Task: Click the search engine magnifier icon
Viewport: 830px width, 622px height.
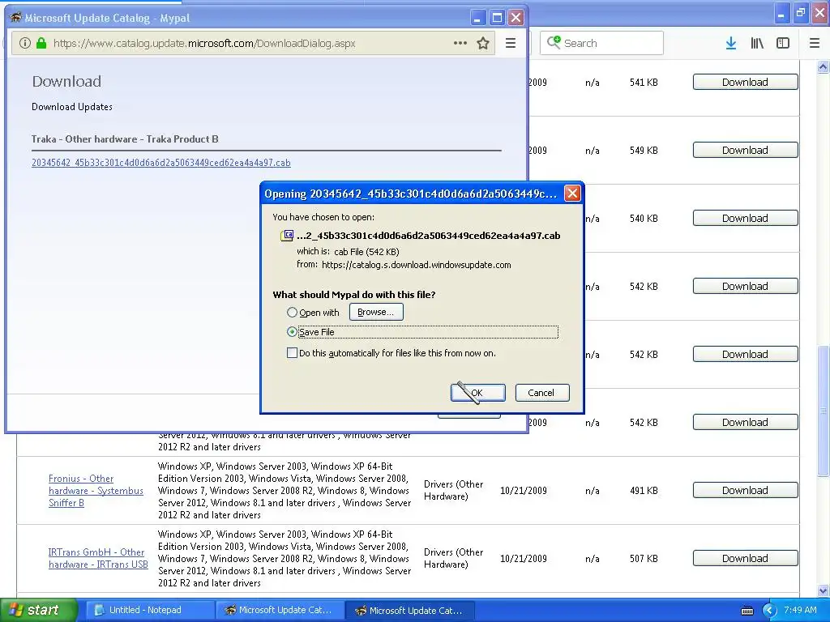Action: 553,43
